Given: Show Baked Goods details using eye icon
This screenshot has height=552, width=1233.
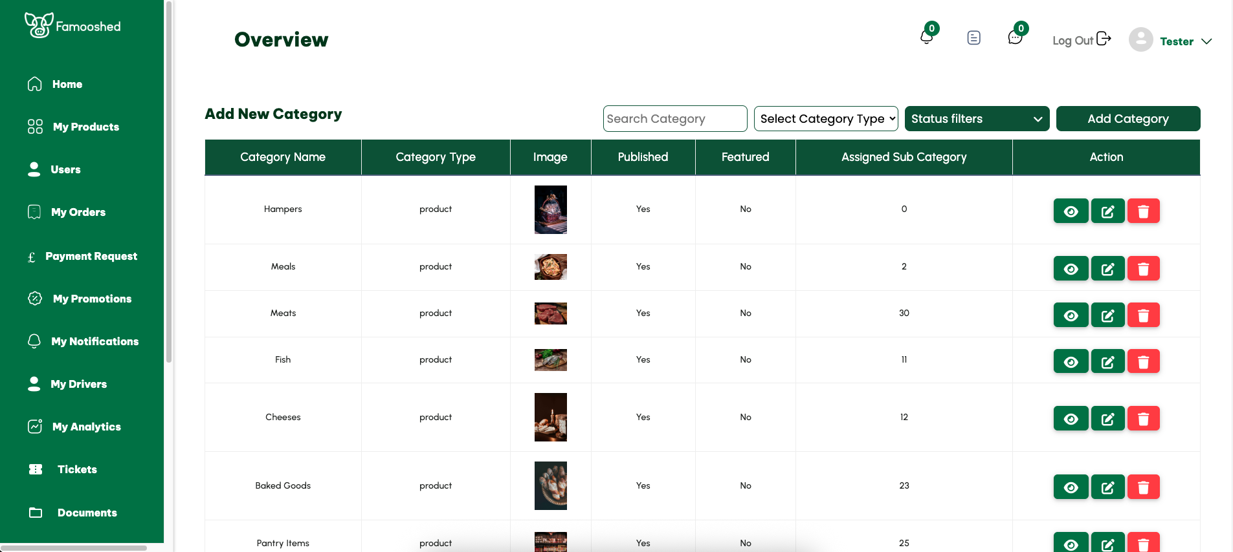Looking at the screenshot, I should 1071,487.
